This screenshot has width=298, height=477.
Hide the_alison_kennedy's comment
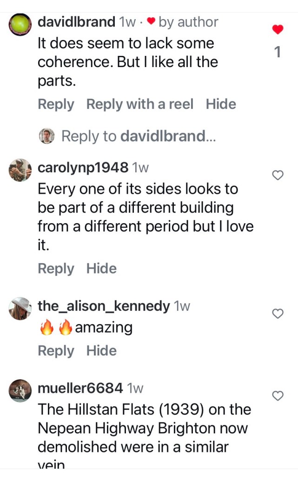(x=101, y=351)
